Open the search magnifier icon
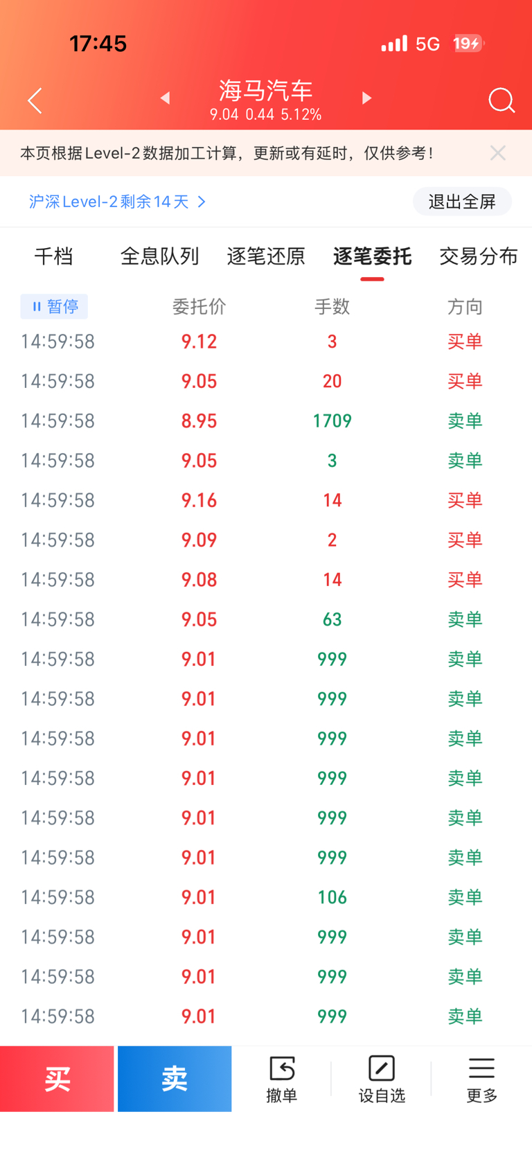 (x=501, y=100)
